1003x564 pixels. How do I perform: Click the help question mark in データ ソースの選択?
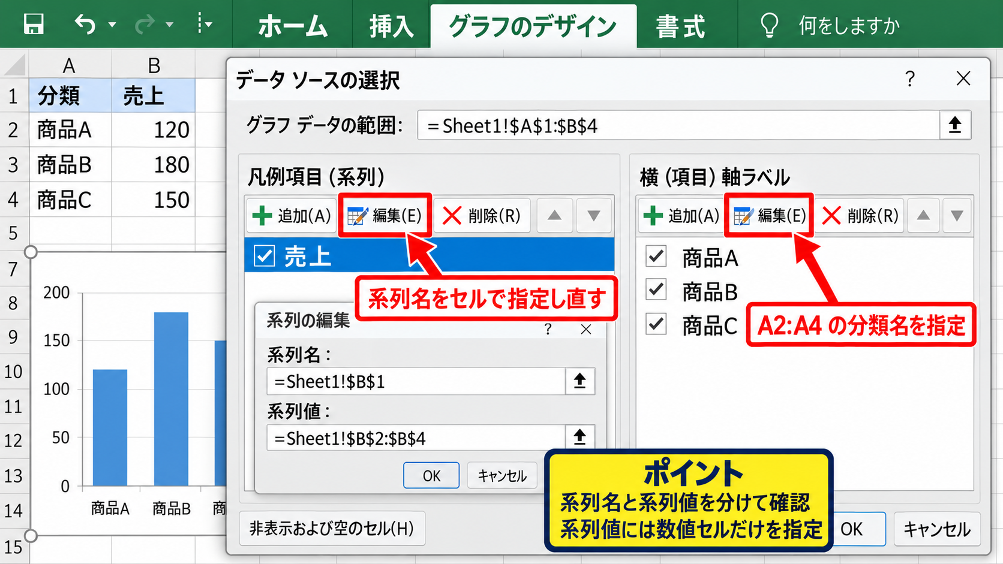tap(910, 79)
